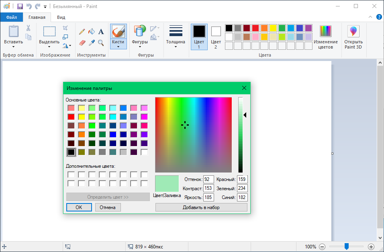Screen dimensions: 384x252
Task: Click the Оттенок value field
Action: pos(208,179)
